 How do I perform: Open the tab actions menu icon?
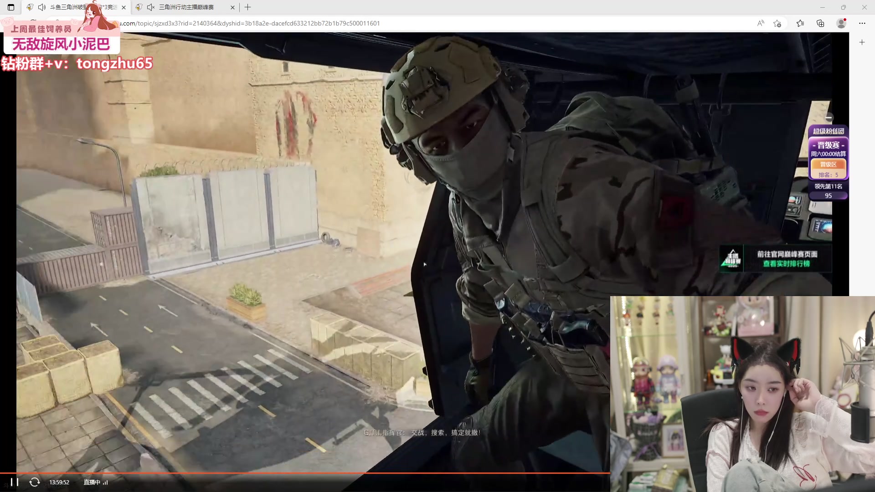11,7
